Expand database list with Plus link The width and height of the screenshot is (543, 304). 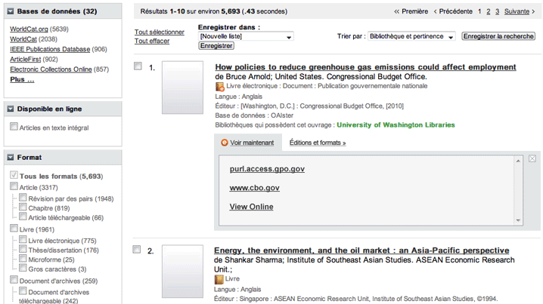(x=21, y=79)
